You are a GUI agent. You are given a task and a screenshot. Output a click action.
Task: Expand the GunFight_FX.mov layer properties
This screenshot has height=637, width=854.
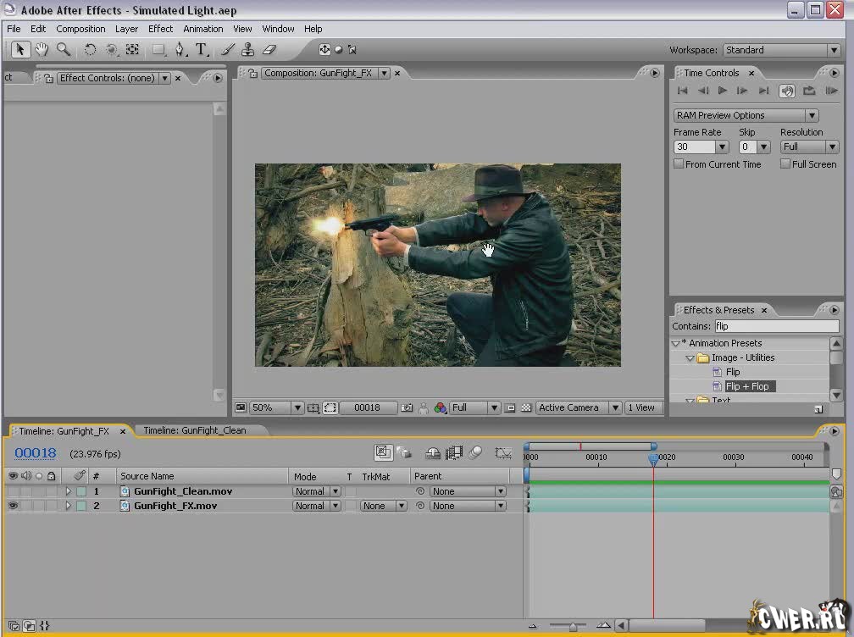68,506
